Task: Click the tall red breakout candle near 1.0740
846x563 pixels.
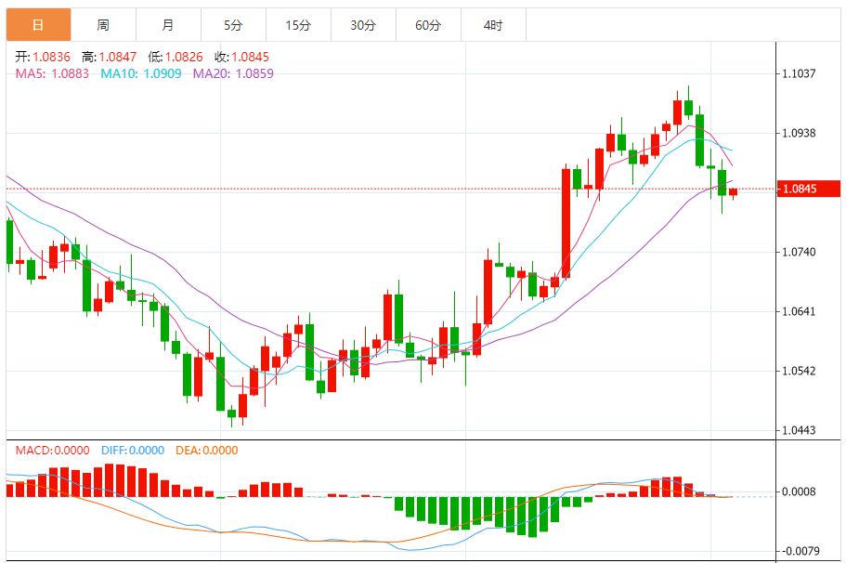Action: click(x=566, y=223)
